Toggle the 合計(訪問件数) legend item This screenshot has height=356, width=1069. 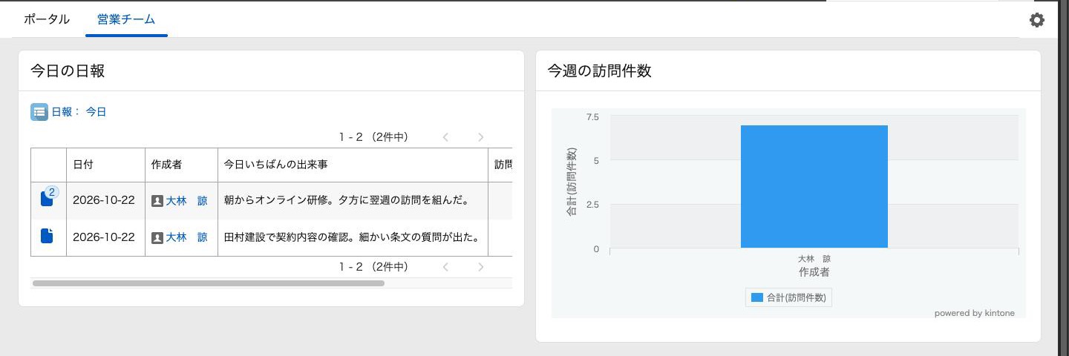click(789, 297)
